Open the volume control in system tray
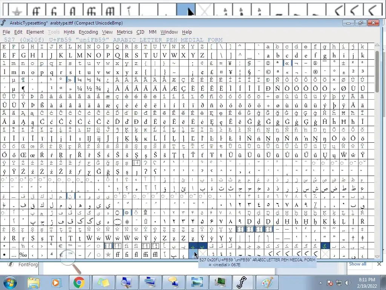 pyautogui.click(x=348, y=283)
